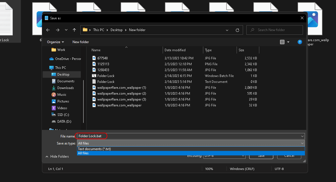
Task: Select the Folder Lock Windows Batch File
Action: 106,76
